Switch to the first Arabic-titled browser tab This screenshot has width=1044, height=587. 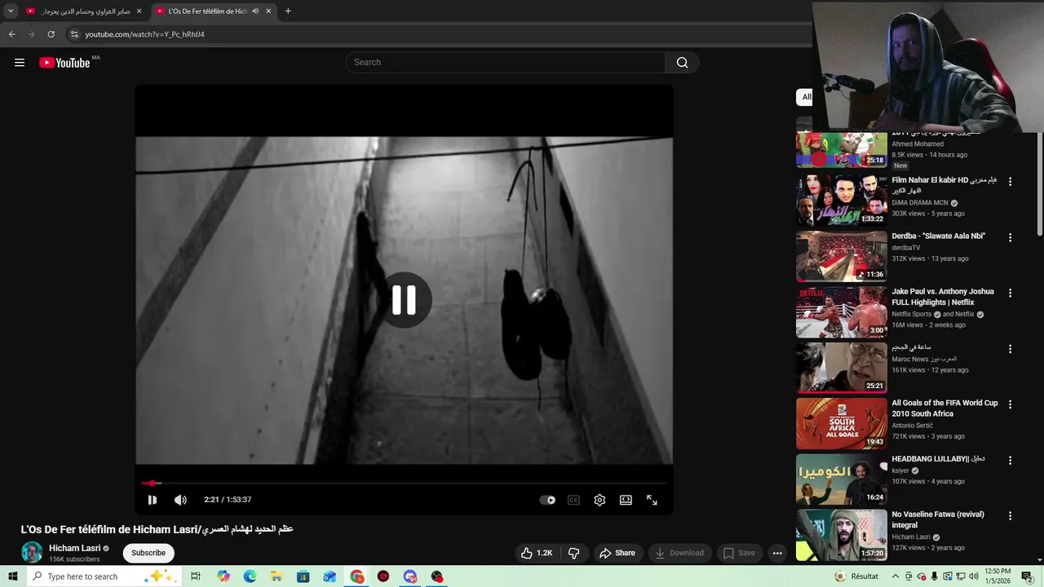(85, 11)
